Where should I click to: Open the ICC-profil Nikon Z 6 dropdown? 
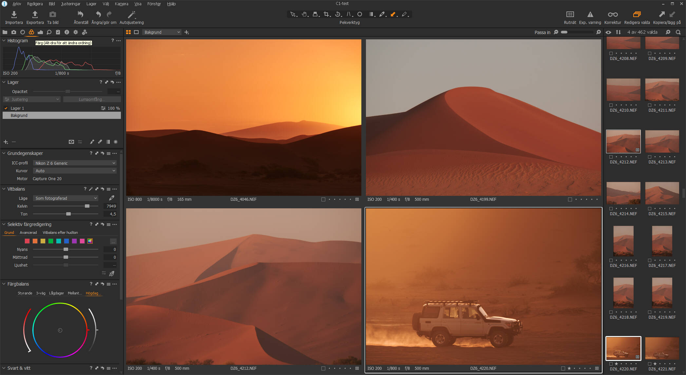(x=75, y=163)
